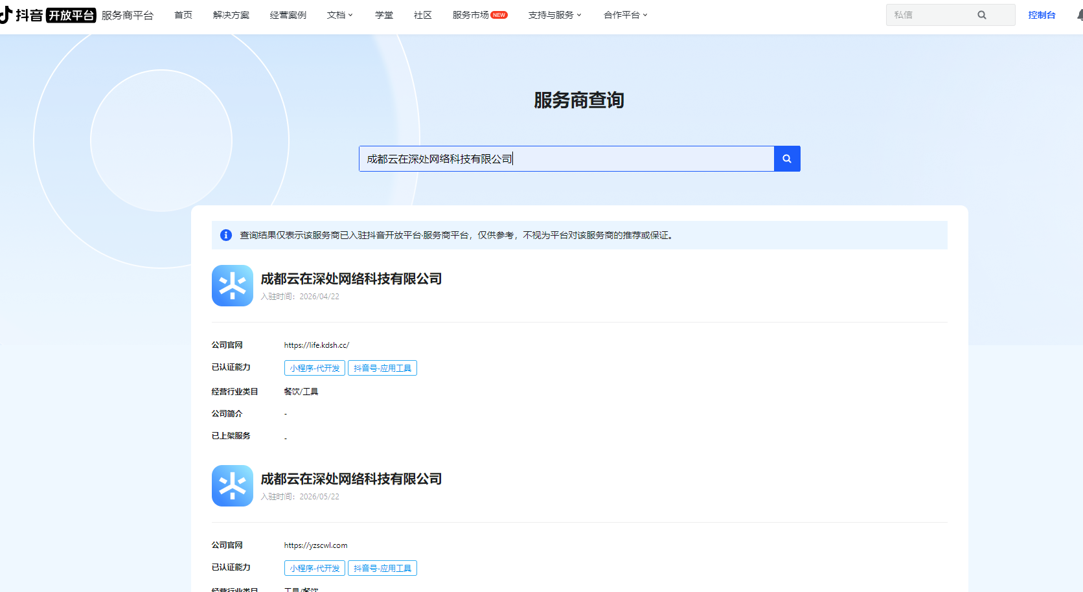Click the 餐饮/工具 industry category value
This screenshot has width=1083, height=592.
301,392
